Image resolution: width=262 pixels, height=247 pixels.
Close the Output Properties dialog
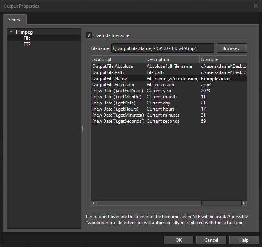tap(256, 6)
